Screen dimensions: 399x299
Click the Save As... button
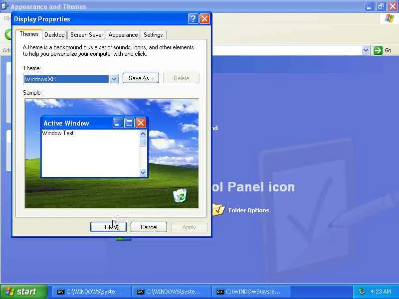pos(141,78)
